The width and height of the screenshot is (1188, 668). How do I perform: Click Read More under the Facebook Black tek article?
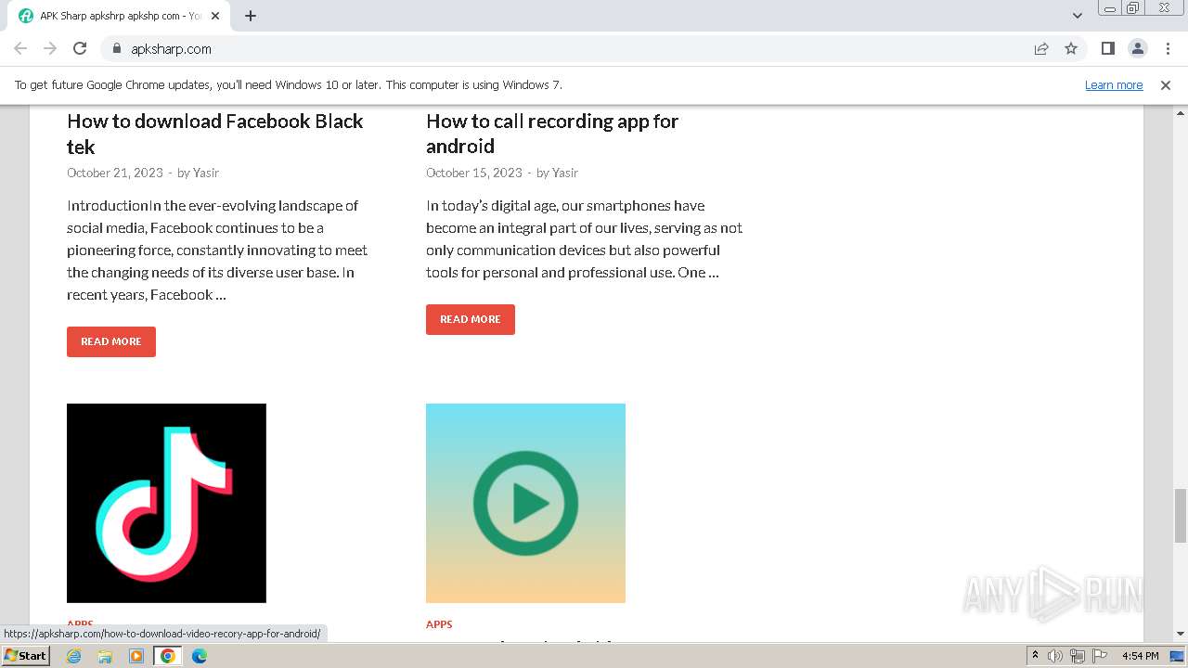pos(111,341)
